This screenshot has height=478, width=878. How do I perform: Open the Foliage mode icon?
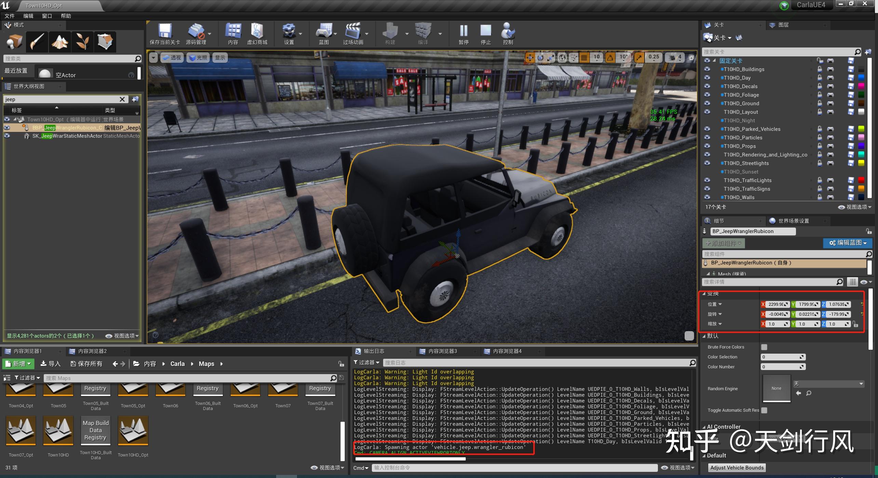[x=82, y=42]
